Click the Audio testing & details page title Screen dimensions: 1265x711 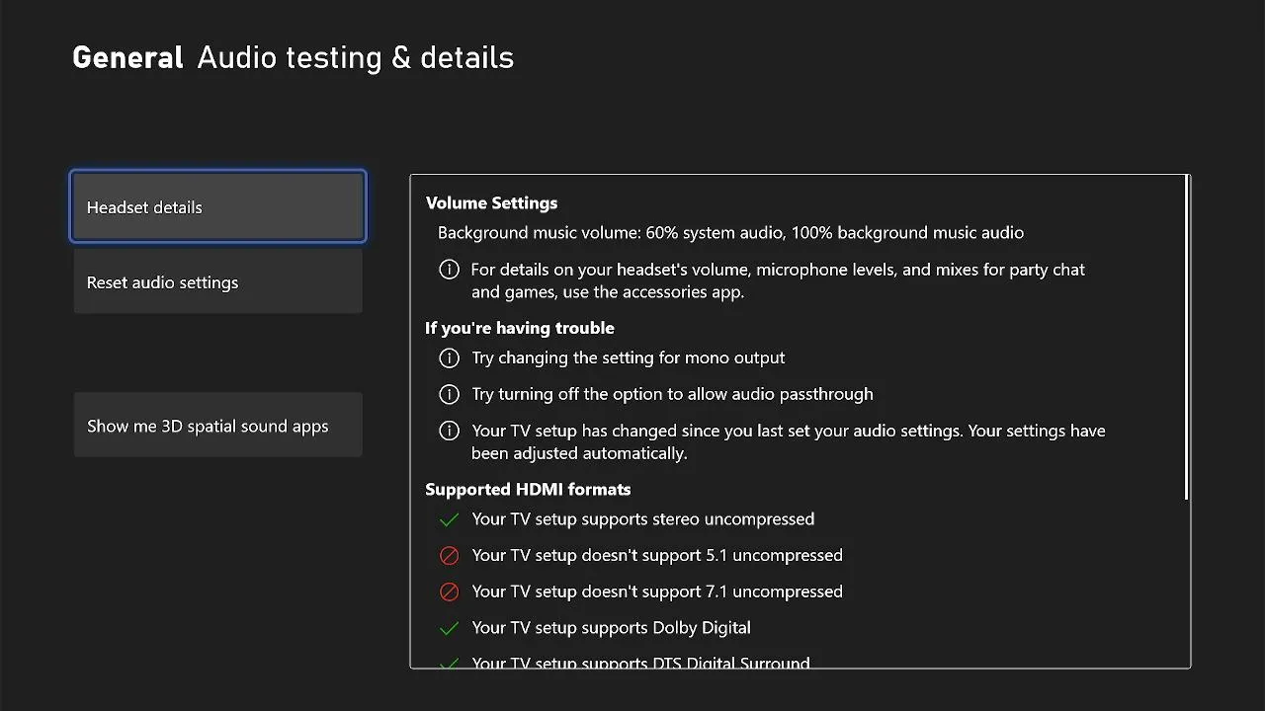(355, 58)
